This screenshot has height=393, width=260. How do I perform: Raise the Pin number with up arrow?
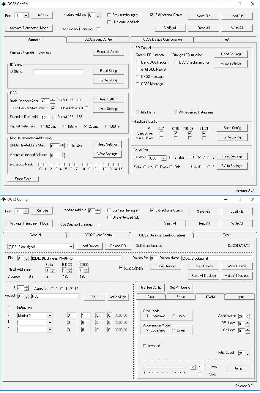point(26,257)
